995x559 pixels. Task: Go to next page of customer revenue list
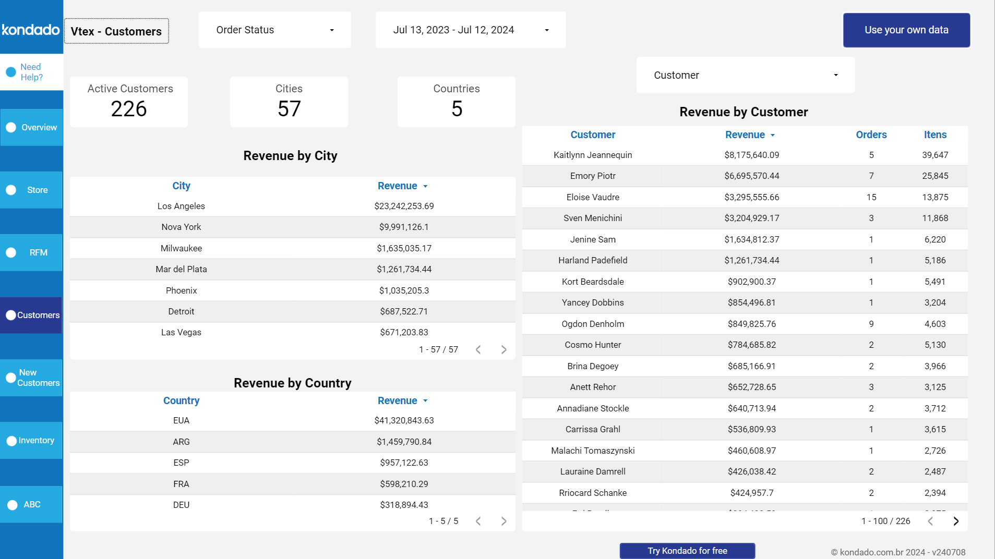(x=956, y=521)
